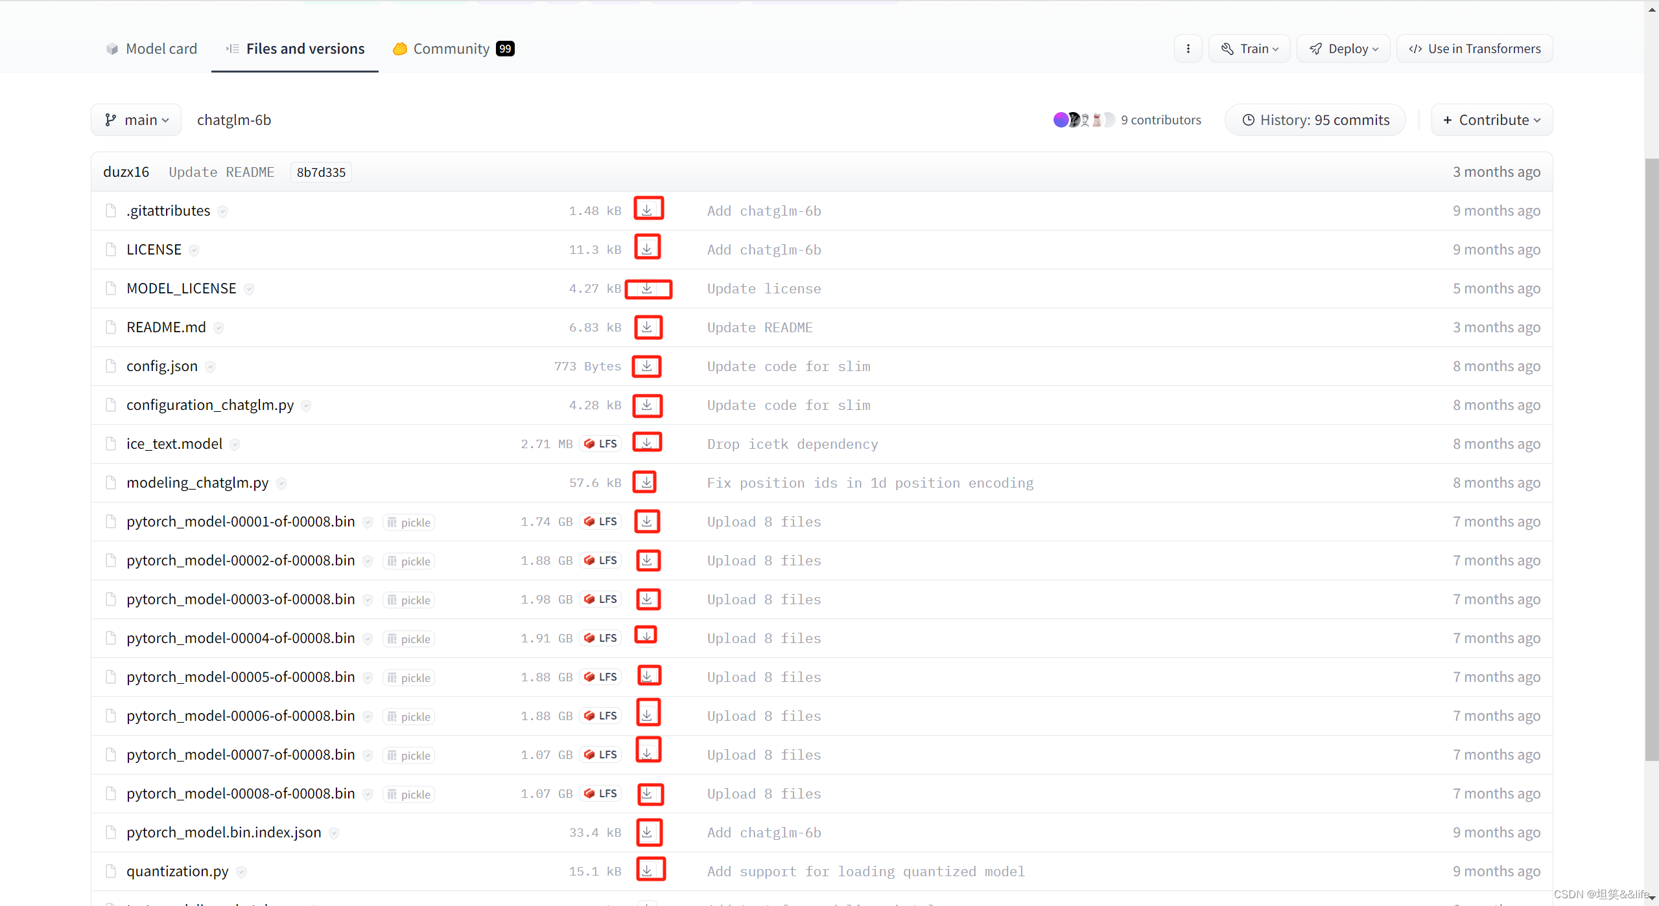This screenshot has height=906, width=1659.
Task: View the 9 contributors list
Action: point(1160,120)
